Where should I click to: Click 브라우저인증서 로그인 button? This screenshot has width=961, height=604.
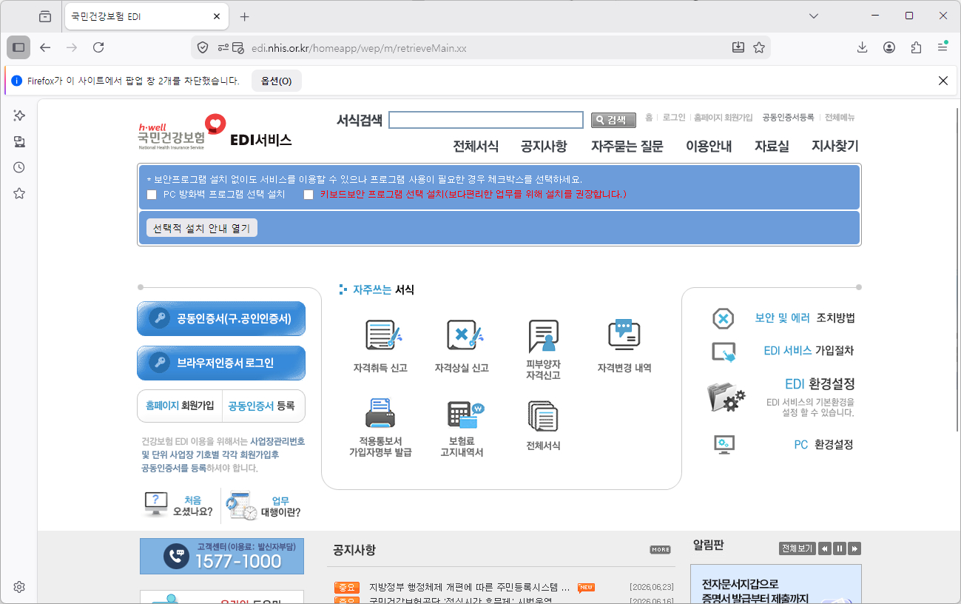[x=221, y=363]
